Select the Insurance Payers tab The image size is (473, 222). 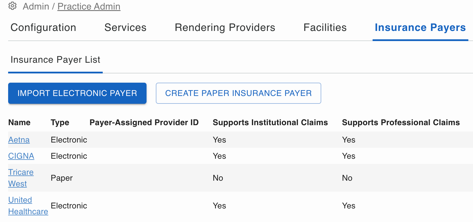click(420, 27)
